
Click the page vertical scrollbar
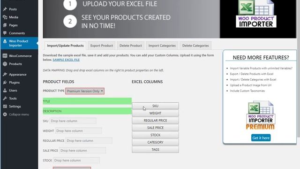(x=298, y=69)
